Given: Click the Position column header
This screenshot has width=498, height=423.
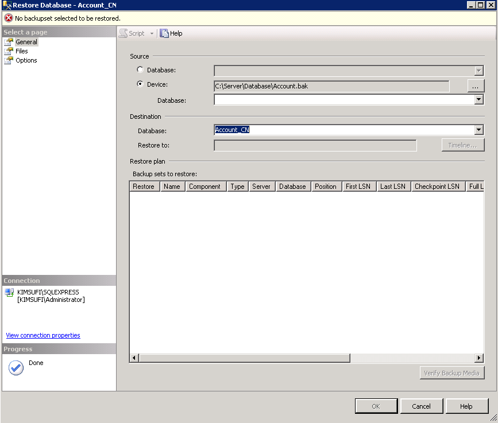Looking at the screenshot, I should coord(326,187).
